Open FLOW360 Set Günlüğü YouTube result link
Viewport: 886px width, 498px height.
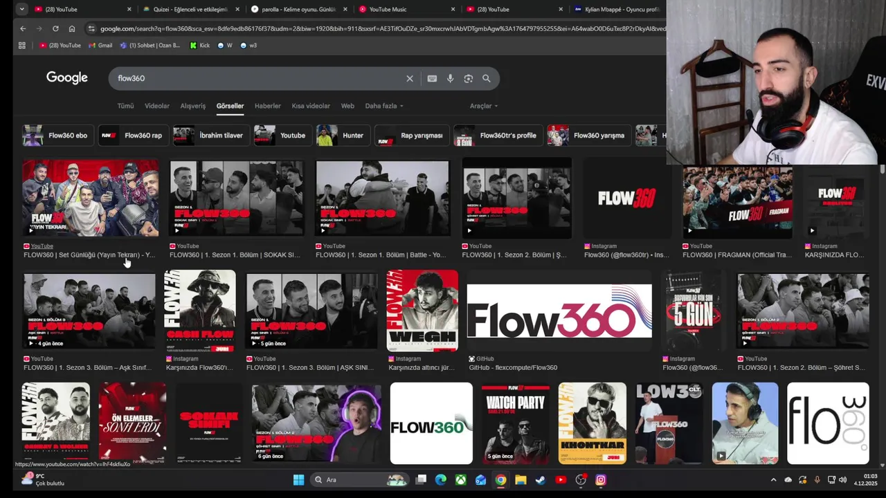89,255
